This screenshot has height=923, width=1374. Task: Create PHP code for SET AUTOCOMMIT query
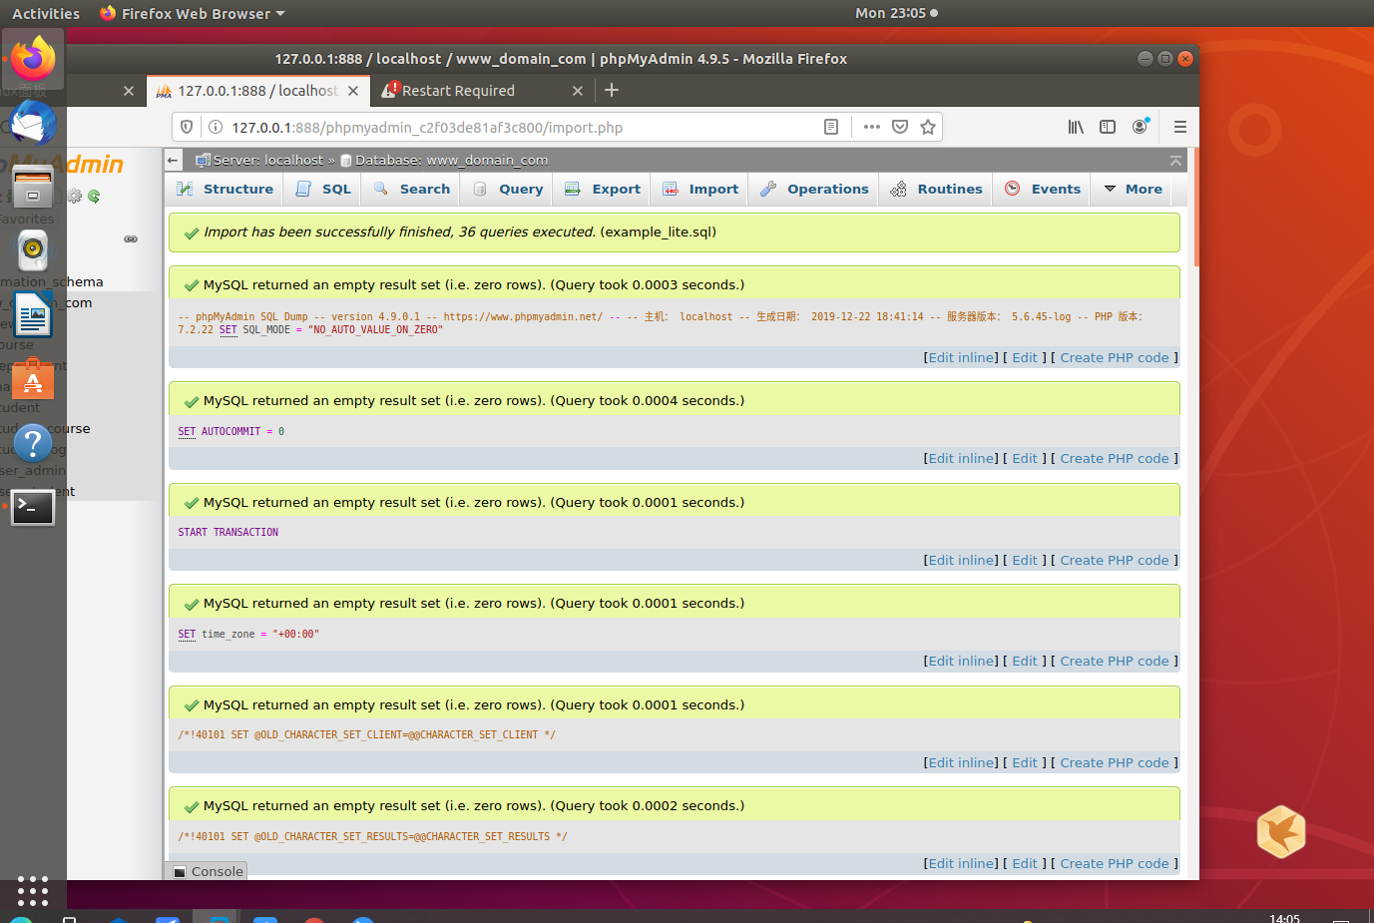tap(1115, 458)
